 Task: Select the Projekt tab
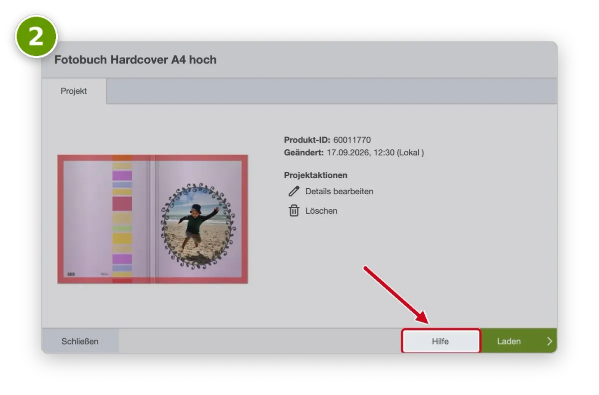74,91
